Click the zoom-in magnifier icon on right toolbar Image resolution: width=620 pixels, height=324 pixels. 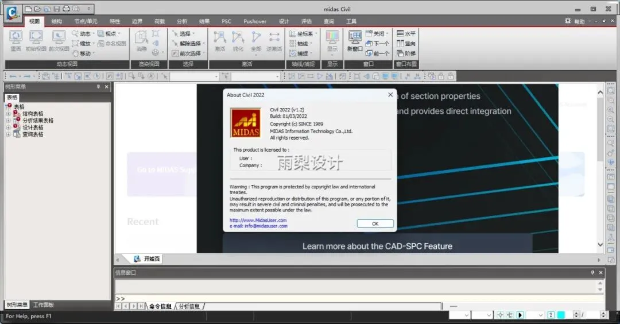pos(611,110)
